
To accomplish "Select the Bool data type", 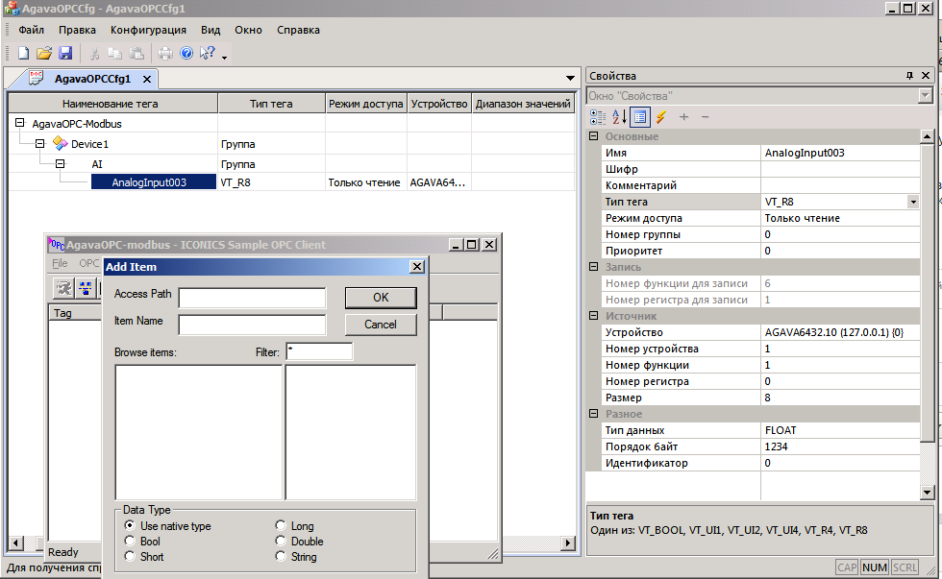I will click(x=130, y=541).
